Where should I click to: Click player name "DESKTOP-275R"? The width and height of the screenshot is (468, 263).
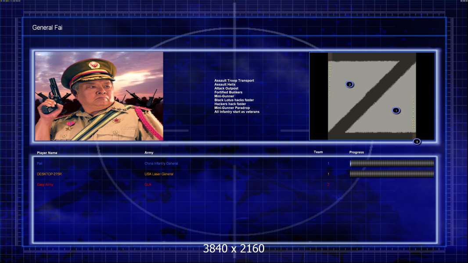[x=49, y=174]
